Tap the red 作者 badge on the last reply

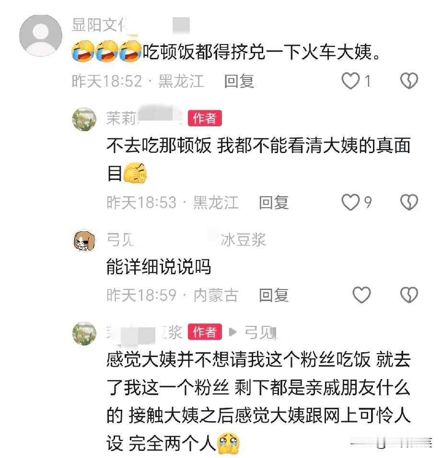205,332
